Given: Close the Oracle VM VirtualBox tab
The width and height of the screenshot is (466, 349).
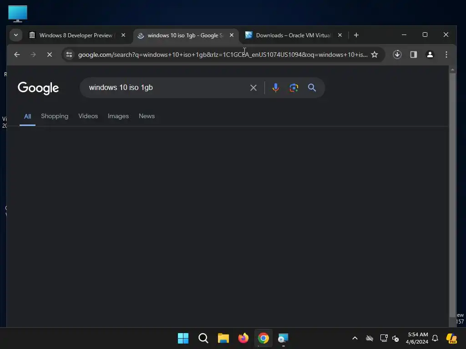Looking at the screenshot, I should click(339, 35).
